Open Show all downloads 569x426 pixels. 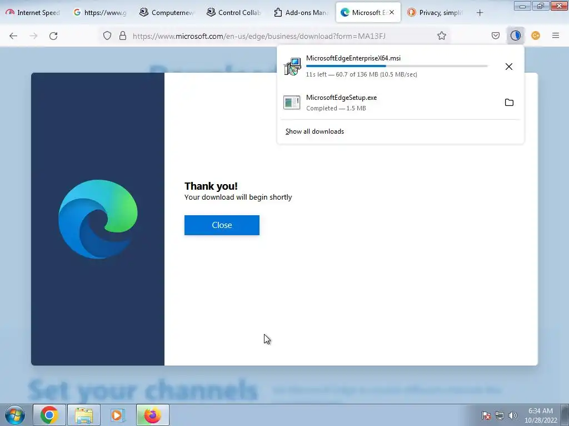[315, 131]
